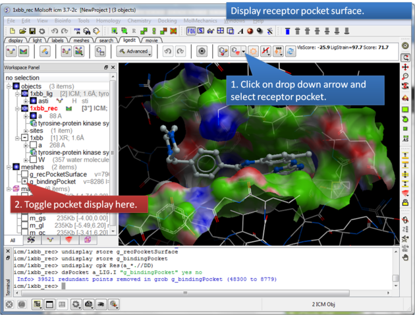Click the undo arrow in ligedit toolbar
The image size is (415, 315).
168,51
